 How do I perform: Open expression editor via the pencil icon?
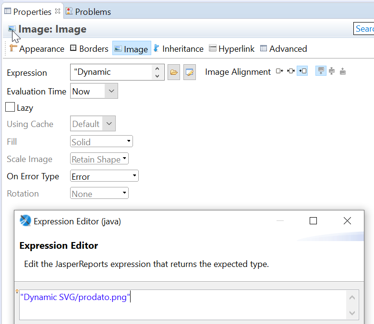click(x=190, y=72)
